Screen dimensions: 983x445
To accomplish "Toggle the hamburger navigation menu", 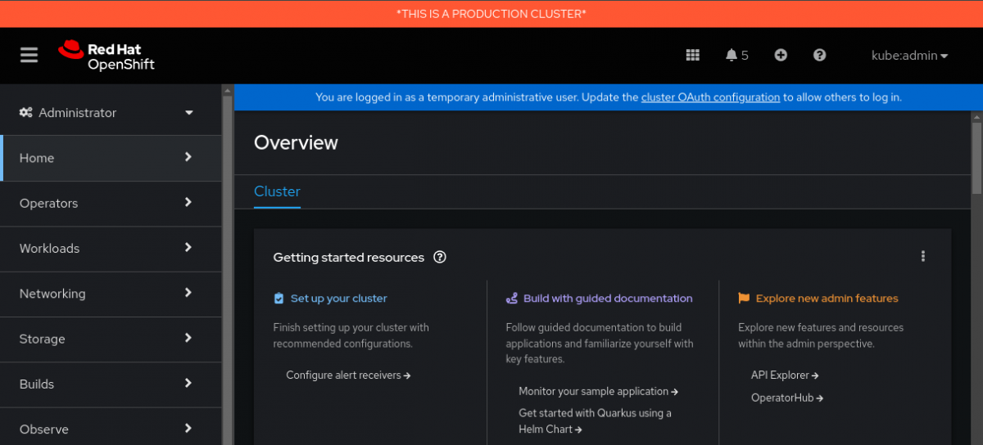I will point(29,55).
